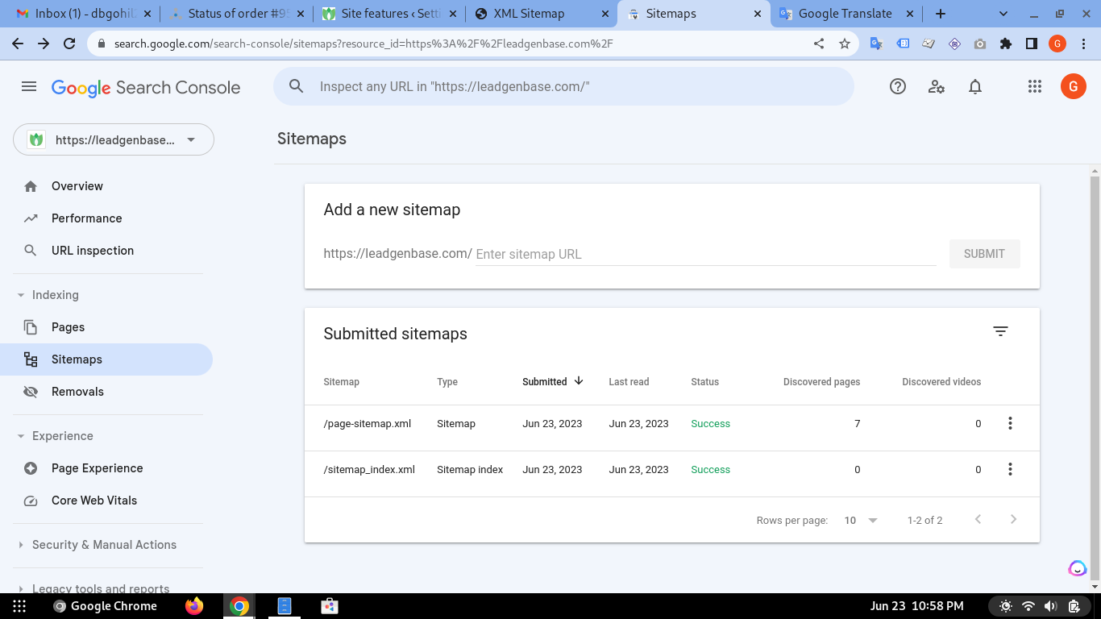Screen dimensions: 1101x619
Task: Open the tab search dropdown arrow
Action: click(x=1003, y=14)
